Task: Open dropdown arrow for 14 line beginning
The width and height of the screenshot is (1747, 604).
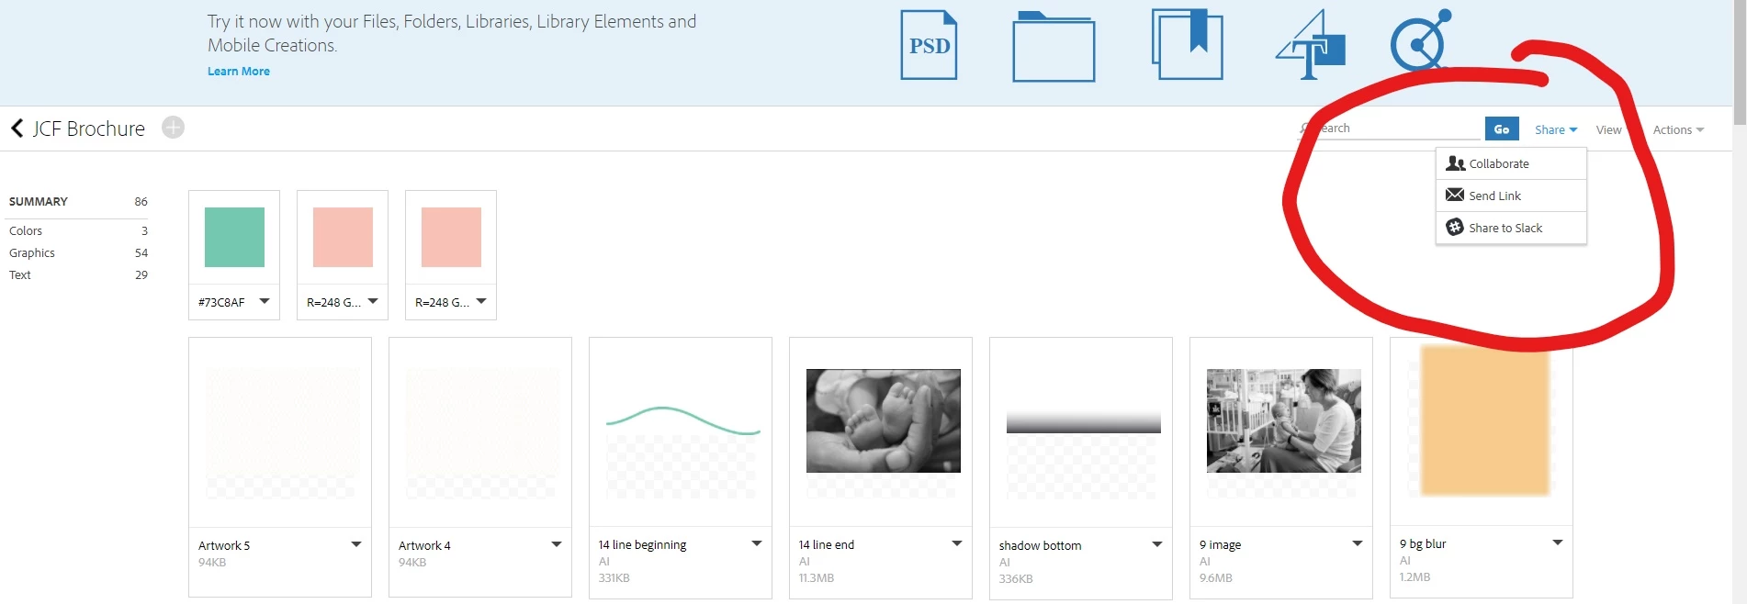Action: [757, 543]
